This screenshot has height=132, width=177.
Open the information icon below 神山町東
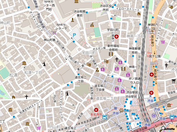[44, 64]
